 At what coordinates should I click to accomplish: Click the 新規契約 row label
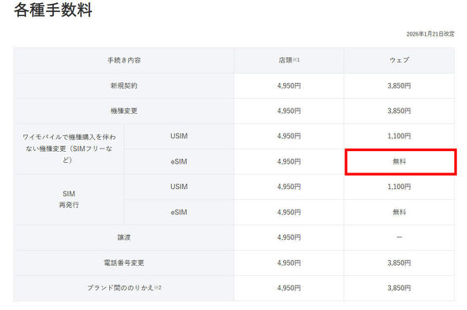[124, 85]
